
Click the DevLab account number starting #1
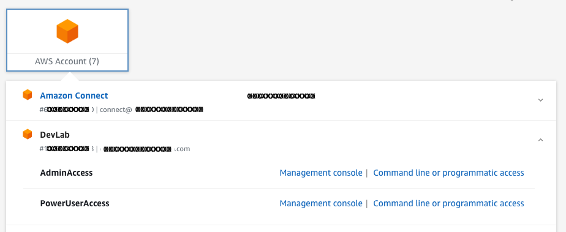[x=67, y=149]
